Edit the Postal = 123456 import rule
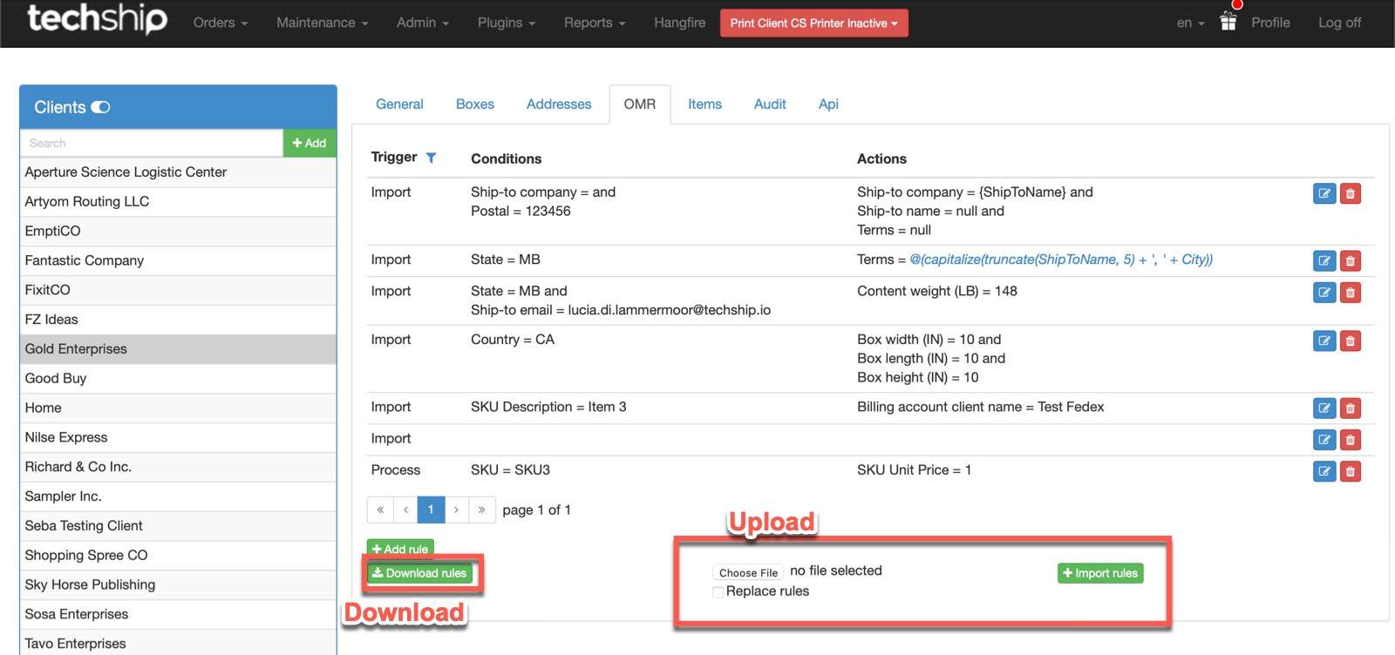The width and height of the screenshot is (1395, 655). [x=1324, y=193]
